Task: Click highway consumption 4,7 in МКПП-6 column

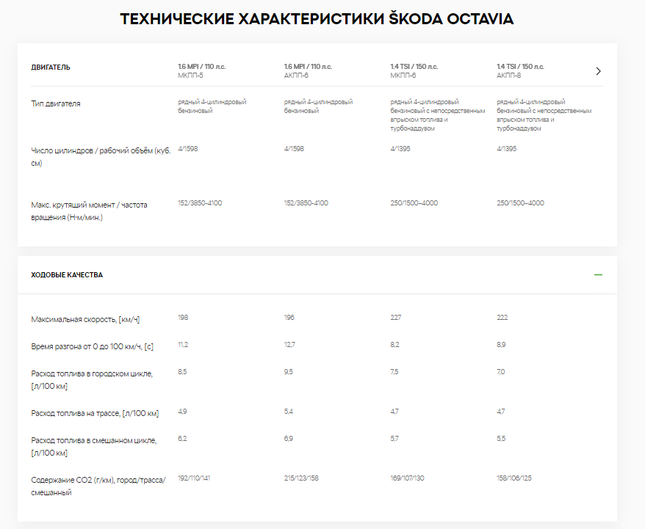Action: tap(394, 411)
